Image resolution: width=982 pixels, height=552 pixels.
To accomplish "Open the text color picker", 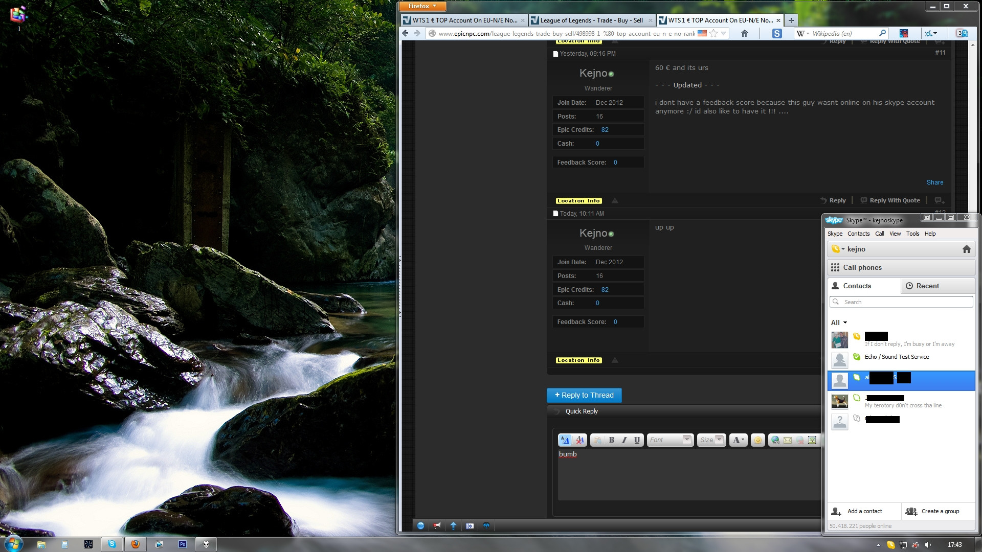I will [738, 440].
